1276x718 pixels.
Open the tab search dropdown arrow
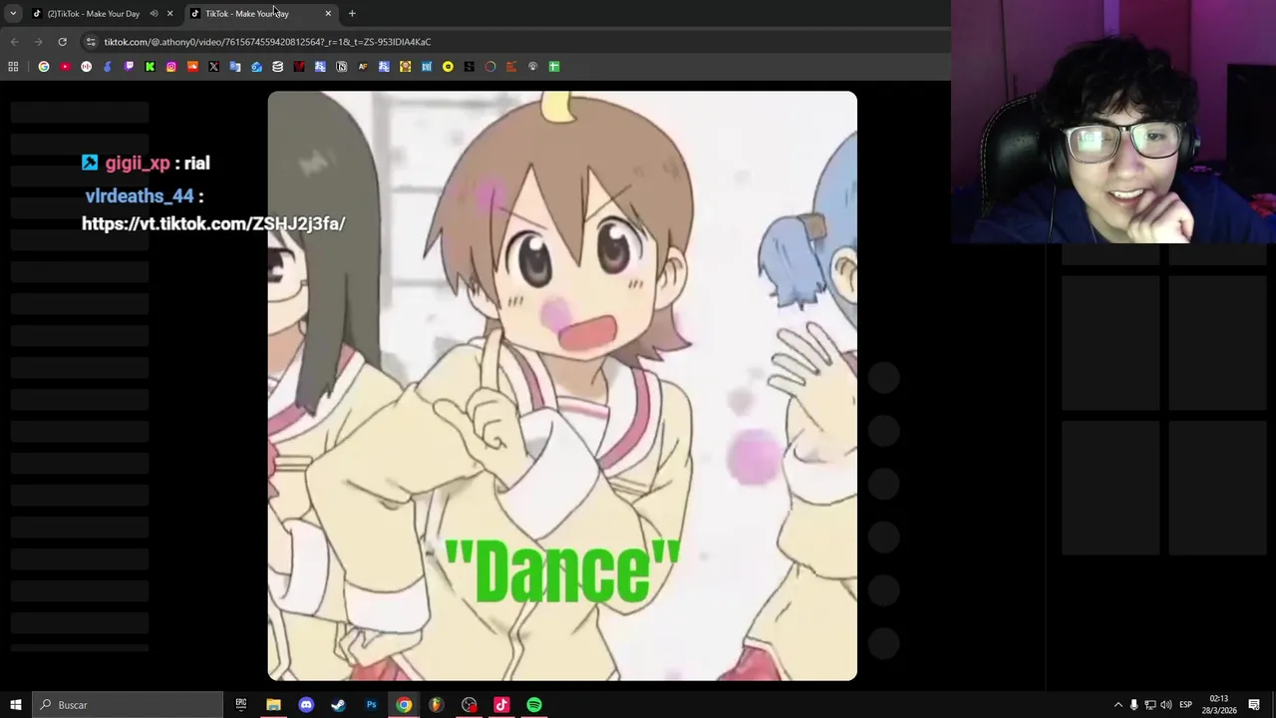tap(13, 13)
